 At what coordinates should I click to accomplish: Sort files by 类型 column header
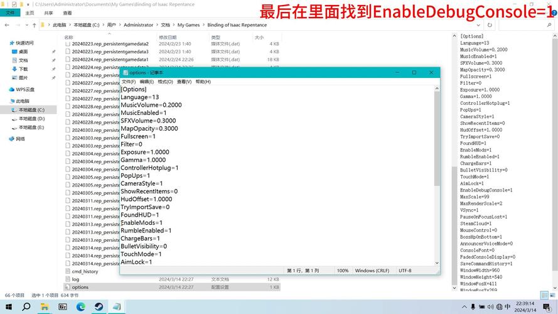(x=215, y=37)
